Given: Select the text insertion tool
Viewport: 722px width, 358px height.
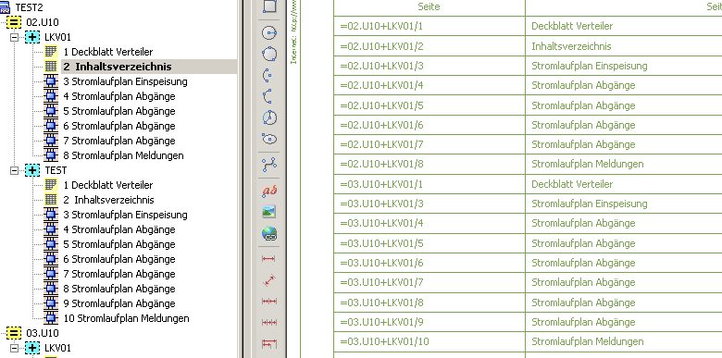Looking at the screenshot, I should [269, 191].
